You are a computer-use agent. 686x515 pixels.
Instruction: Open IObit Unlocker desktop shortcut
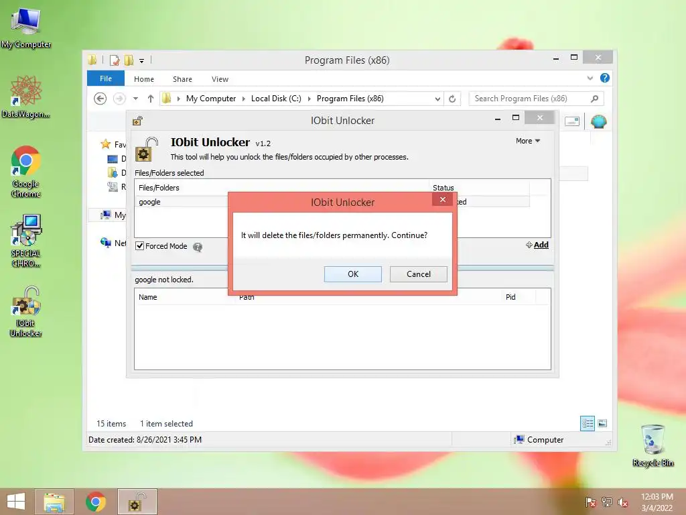[x=26, y=311]
